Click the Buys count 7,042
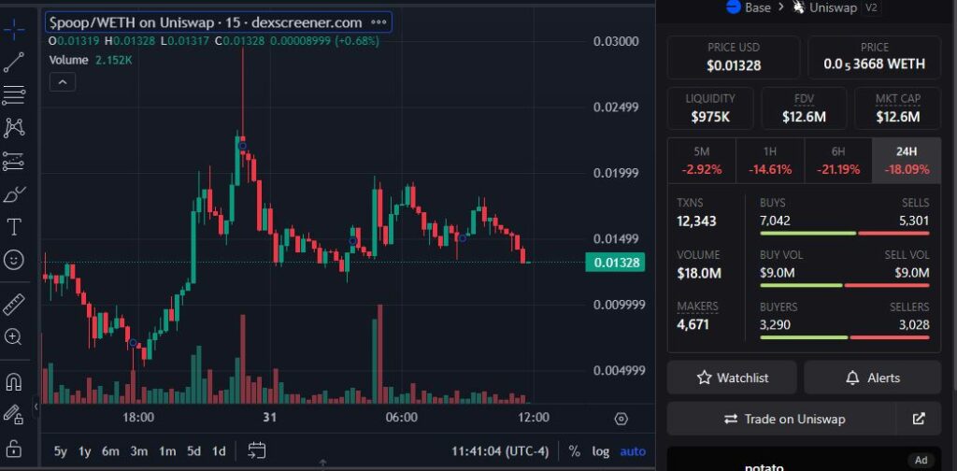 [775, 221]
